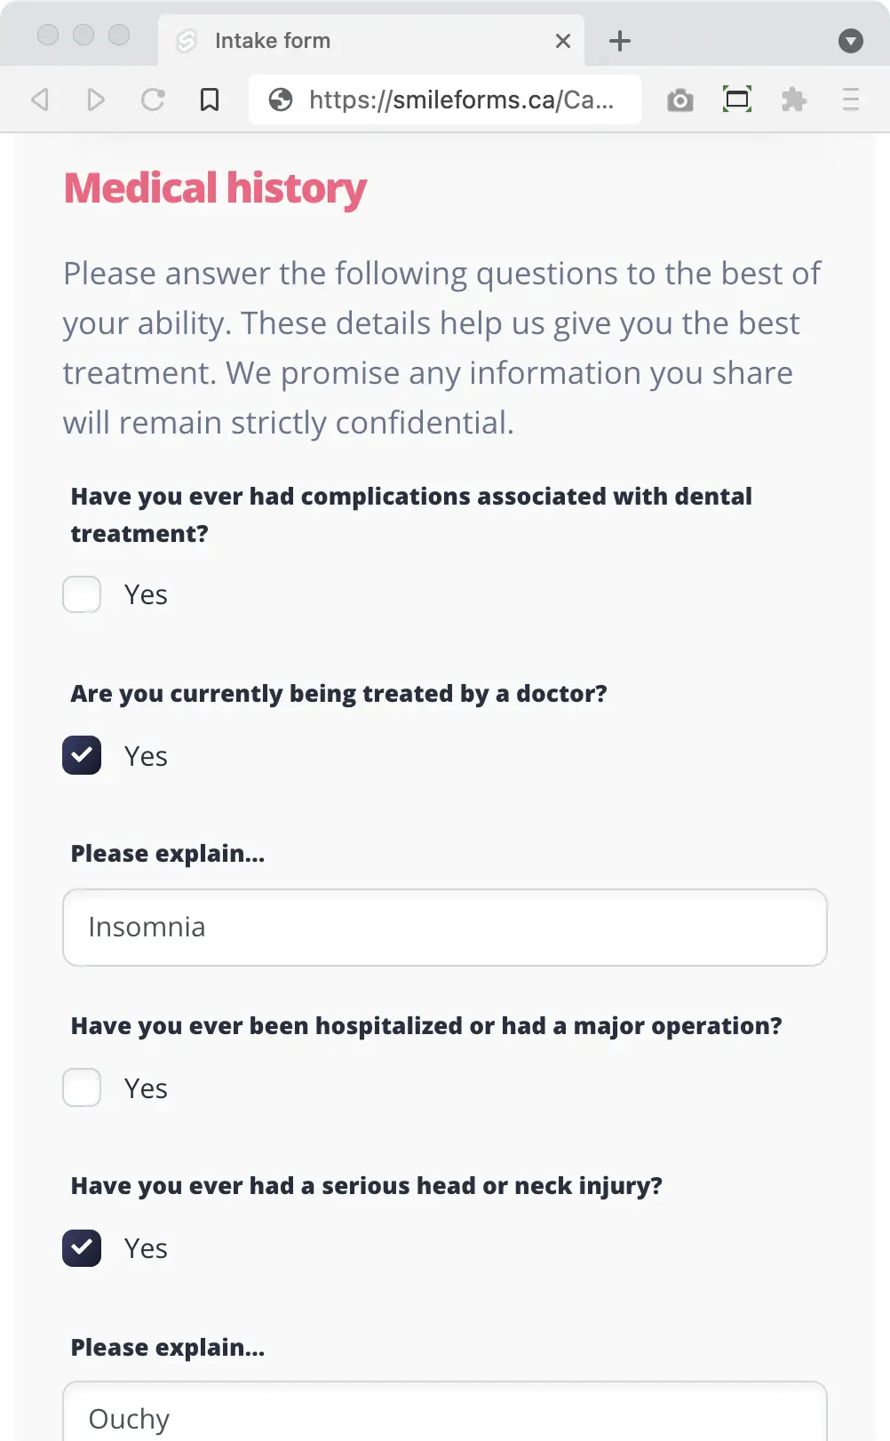Activate the fullscreen capture icon
This screenshot has width=890, height=1441.
[x=737, y=100]
